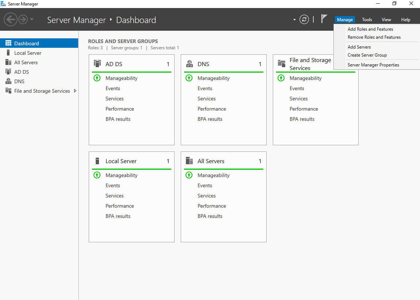Click All Servers Manageability status icon

coord(189,175)
